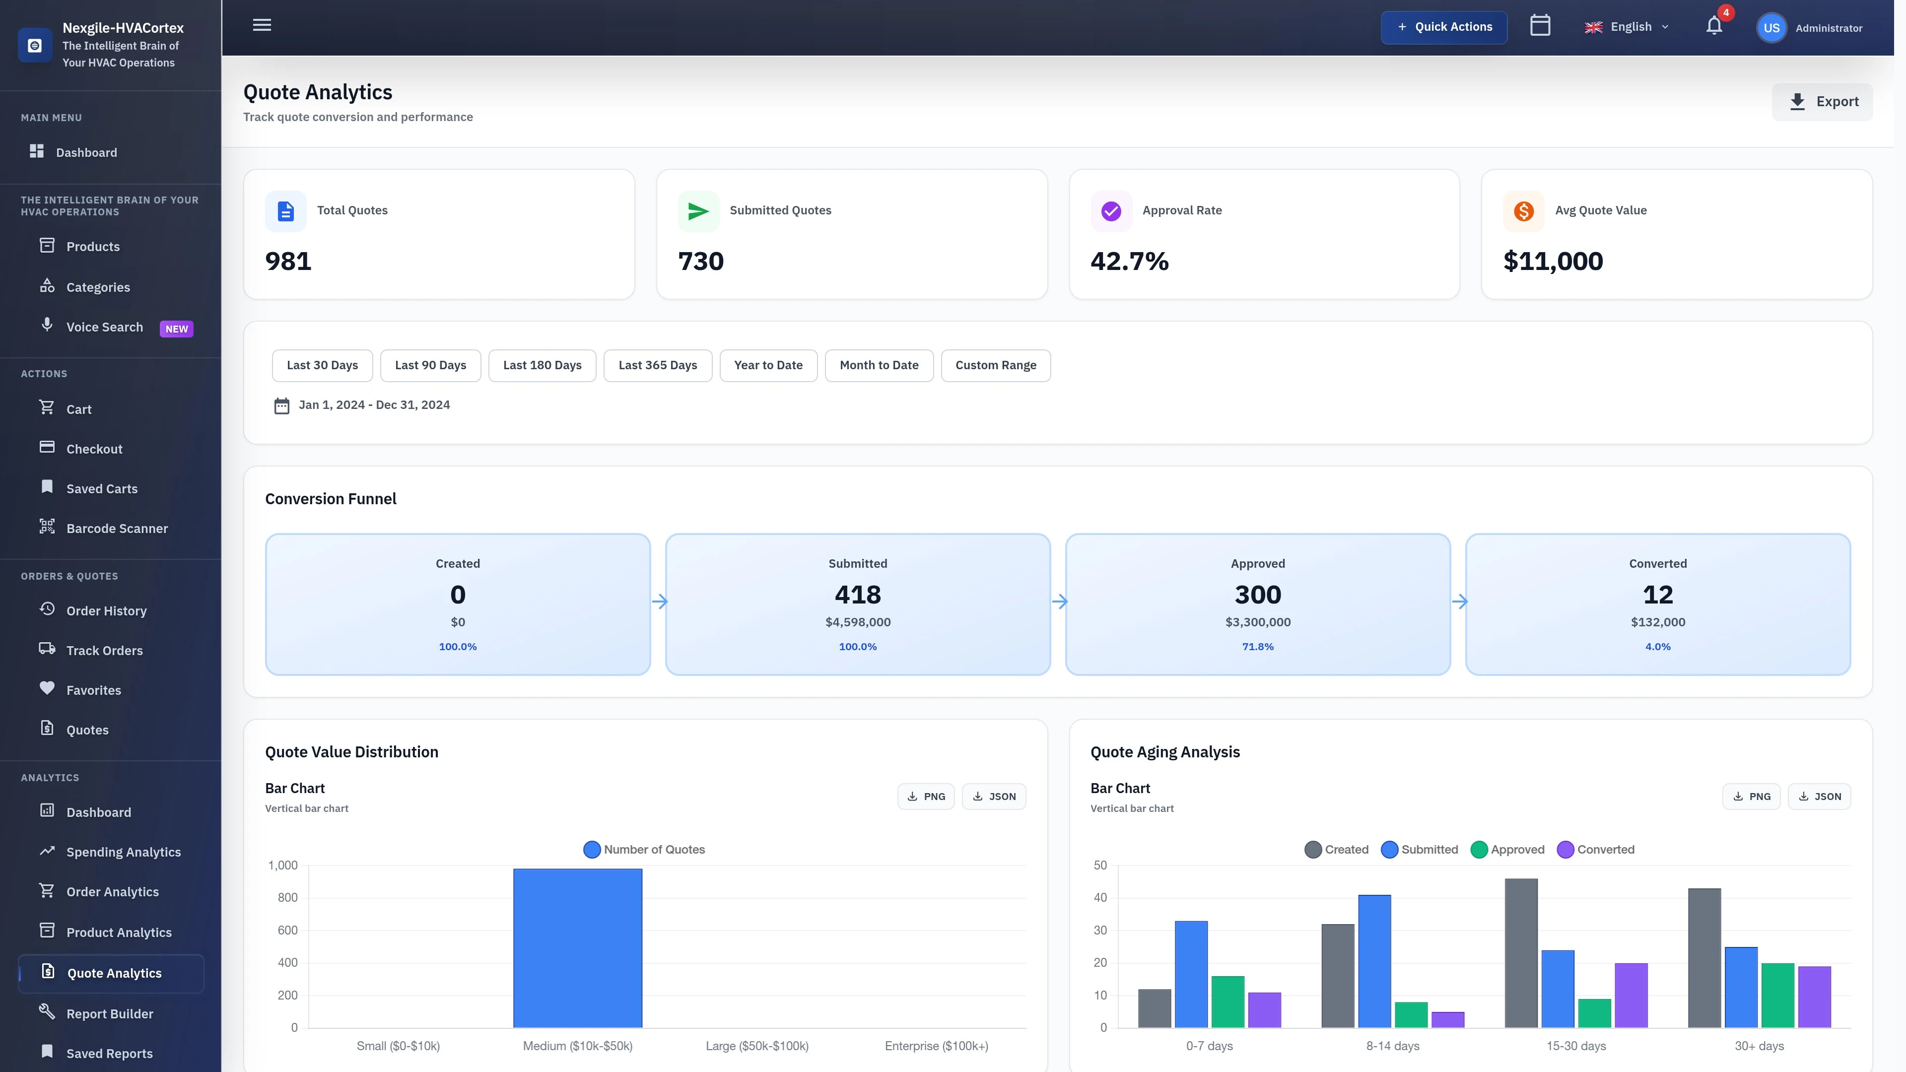Viewport: 1906px width, 1072px height.
Task: Click the Export button
Action: coord(1823,101)
